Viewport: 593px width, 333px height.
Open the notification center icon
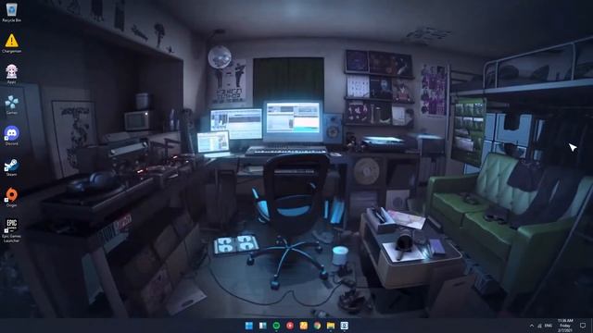click(x=583, y=326)
